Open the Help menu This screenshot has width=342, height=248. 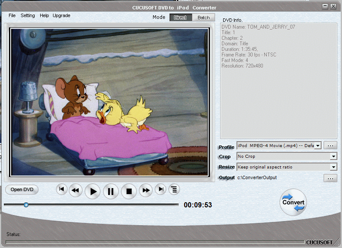click(44, 15)
